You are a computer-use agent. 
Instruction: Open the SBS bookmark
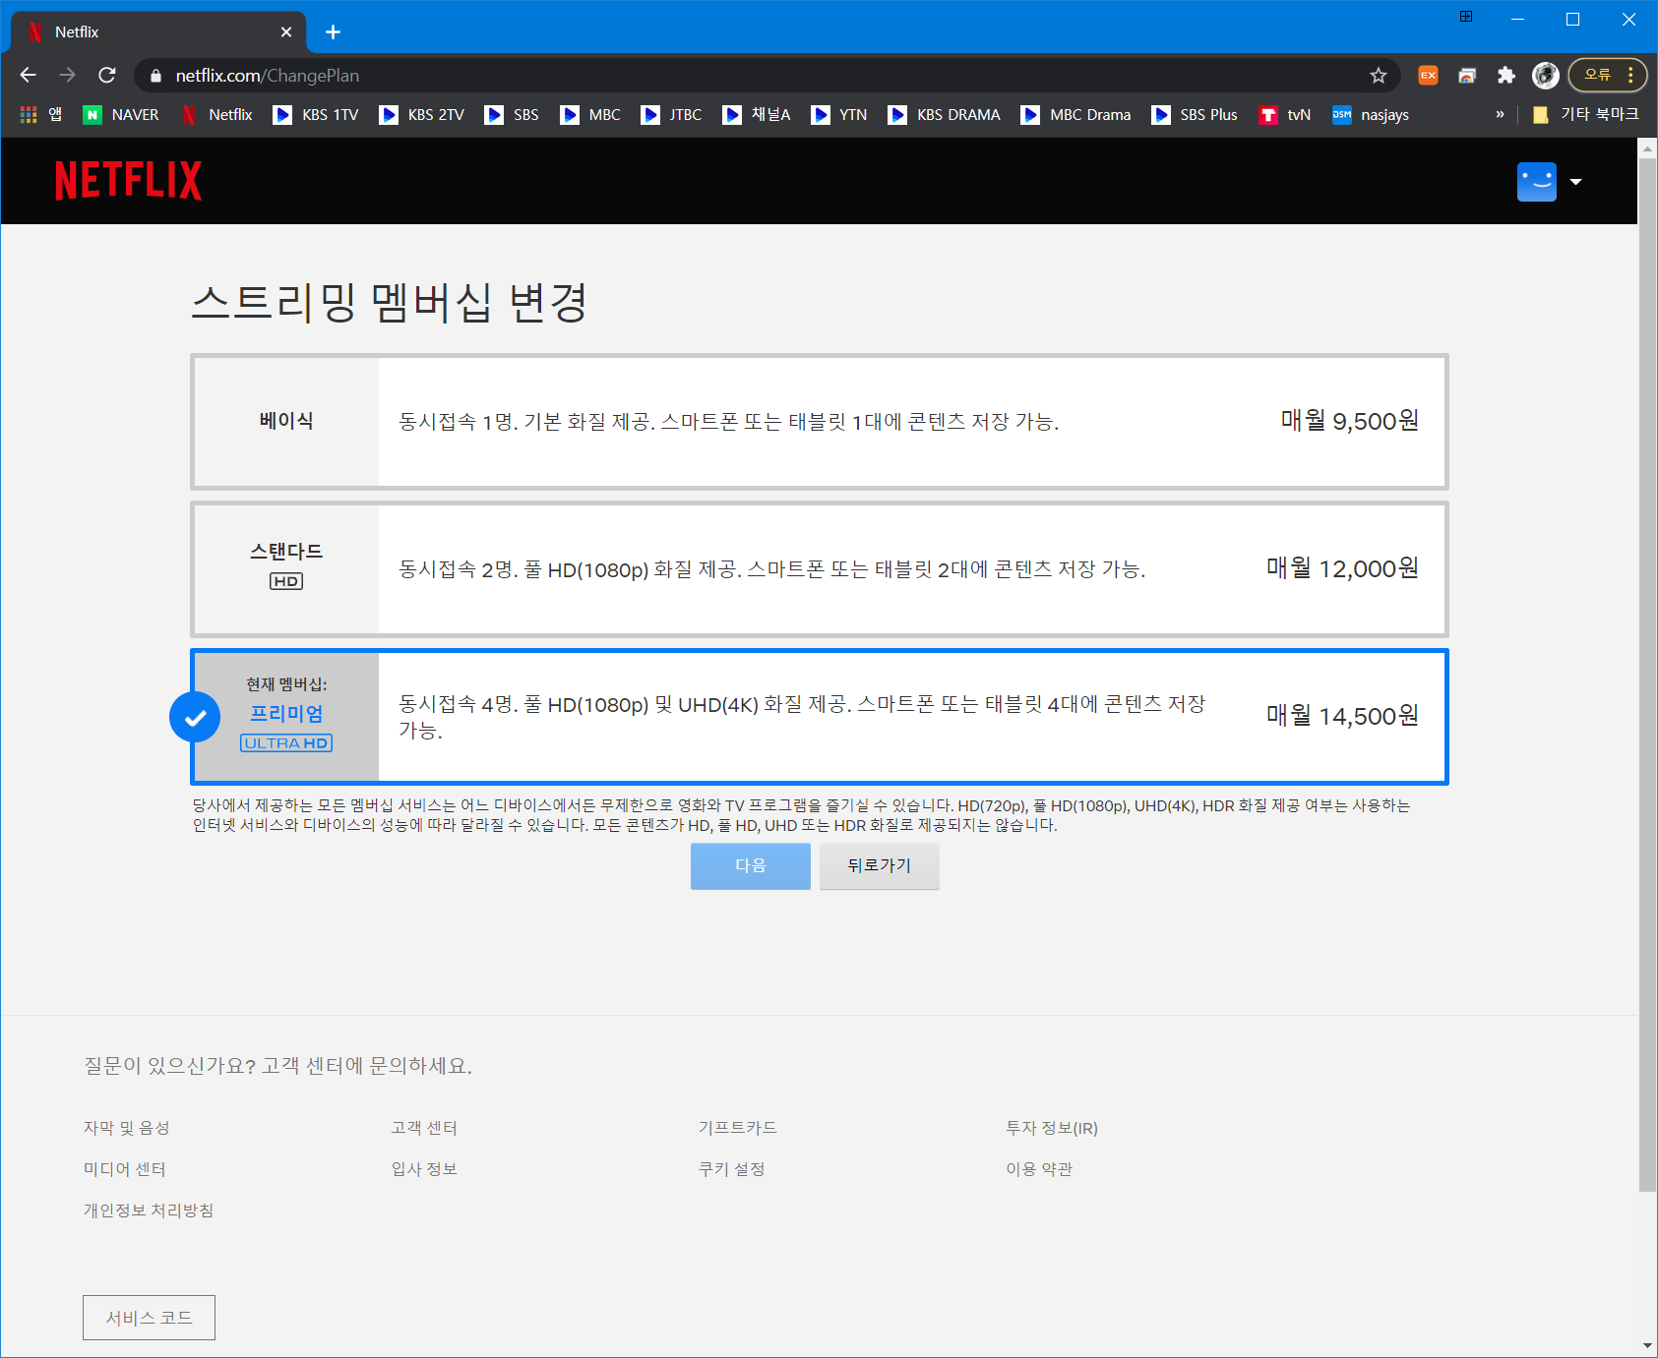coord(512,114)
